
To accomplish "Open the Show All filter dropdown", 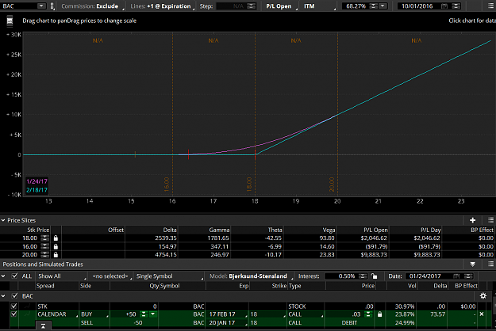I will [61, 276].
